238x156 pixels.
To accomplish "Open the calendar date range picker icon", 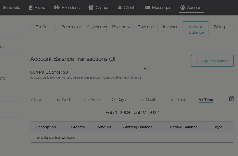I will (x=231, y=99).
